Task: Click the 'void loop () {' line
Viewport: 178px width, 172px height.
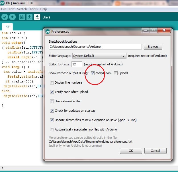Action: tap(16, 67)
